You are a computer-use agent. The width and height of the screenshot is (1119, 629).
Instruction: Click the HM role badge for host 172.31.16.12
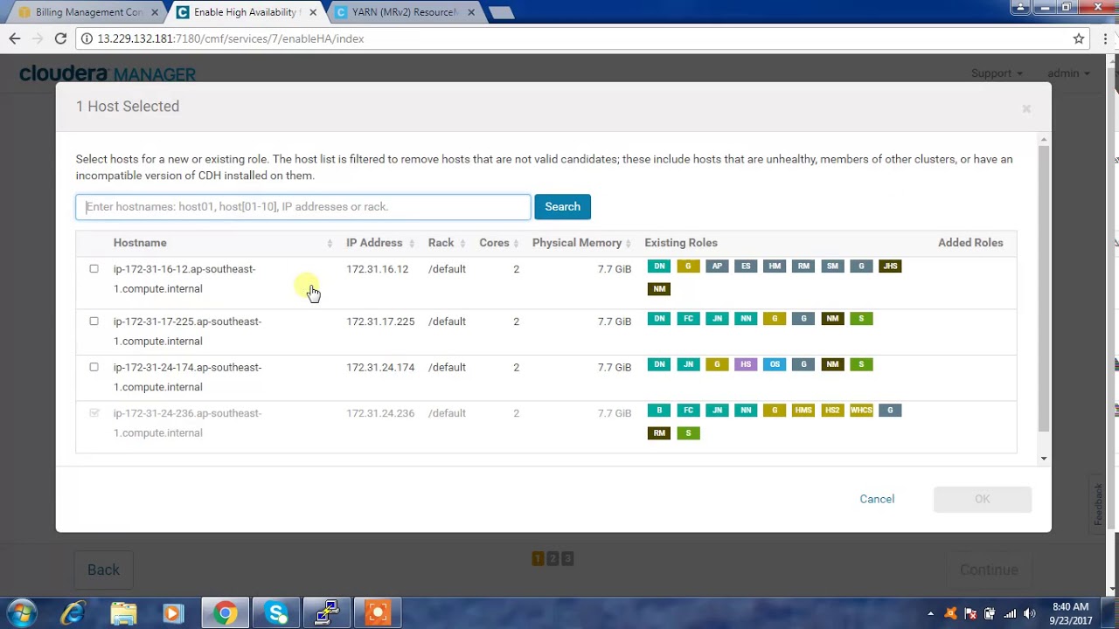(x=775, y=266)
